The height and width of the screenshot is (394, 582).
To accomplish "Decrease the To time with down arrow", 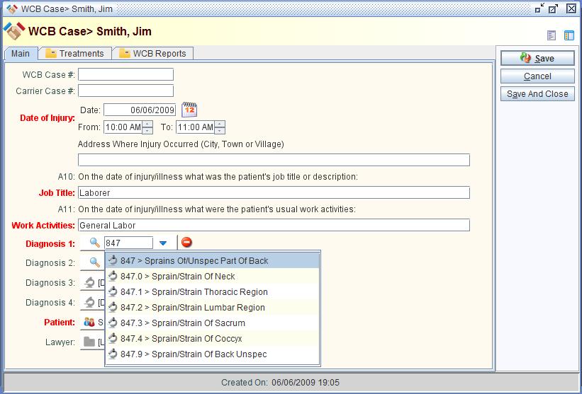I will (x=220, y=130).
